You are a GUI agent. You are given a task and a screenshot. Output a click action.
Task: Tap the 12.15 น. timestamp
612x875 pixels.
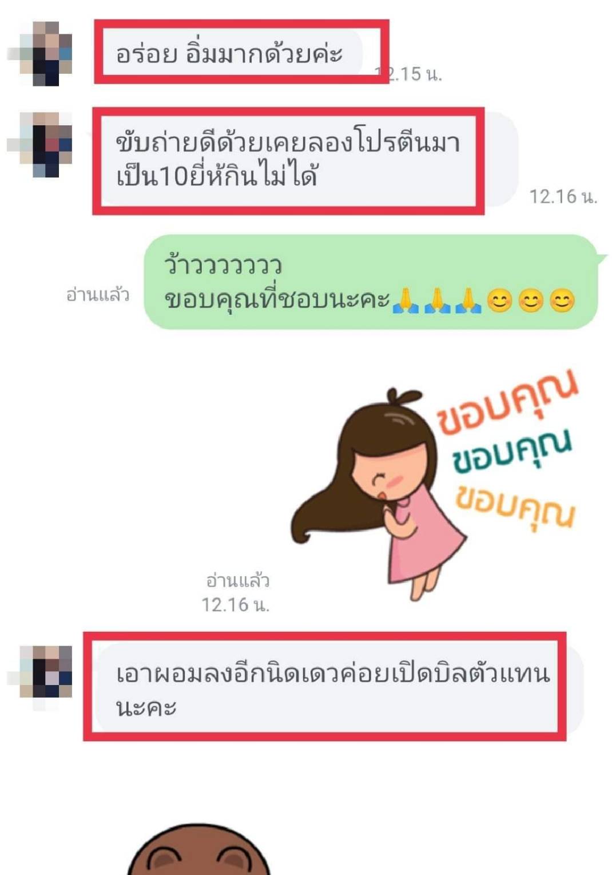410,74
